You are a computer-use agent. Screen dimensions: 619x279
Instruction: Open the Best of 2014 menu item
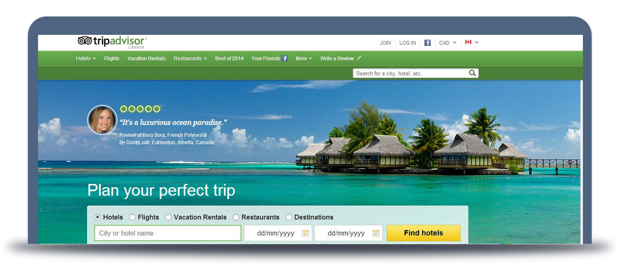[x=229, y=58]
